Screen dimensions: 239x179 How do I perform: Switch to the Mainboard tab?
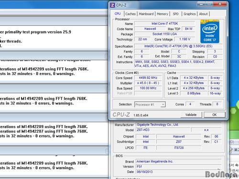click(146, 14)
